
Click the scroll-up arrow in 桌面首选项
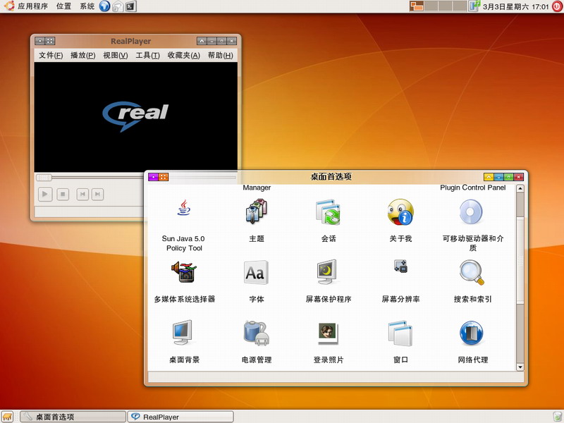(x=520, y=188)
